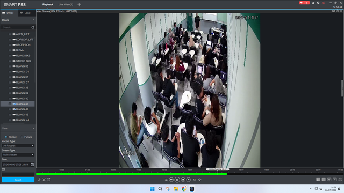Open Google Chrome from the taskbar
The width and height of the screenshot is (344, 193).
click(x=184, y=189)
